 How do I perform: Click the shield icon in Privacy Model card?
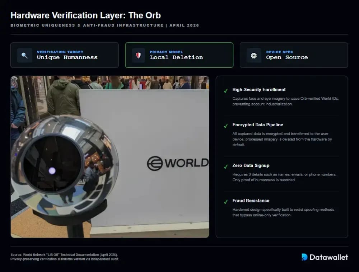[x=138, y=55]
